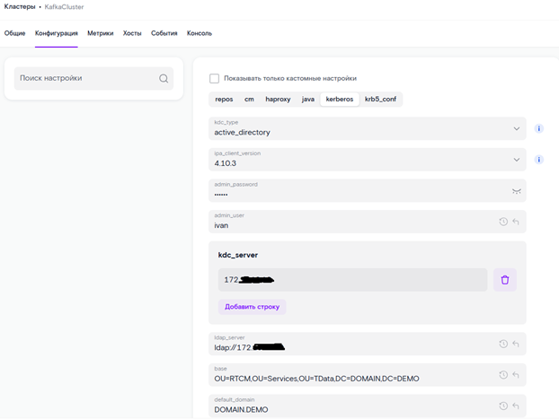Revert the base DN value
Image resolution: width=559 pixels, height=419 pixels.
pos(516,375)
